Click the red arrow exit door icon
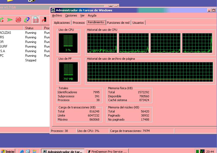Viewport: 217px width, 153px height. pos(44,20)
